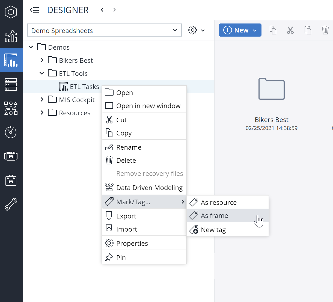Choose Export in context menu

144,216
